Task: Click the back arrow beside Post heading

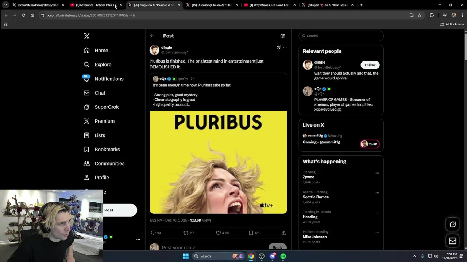Action: (x=152, y=36)
